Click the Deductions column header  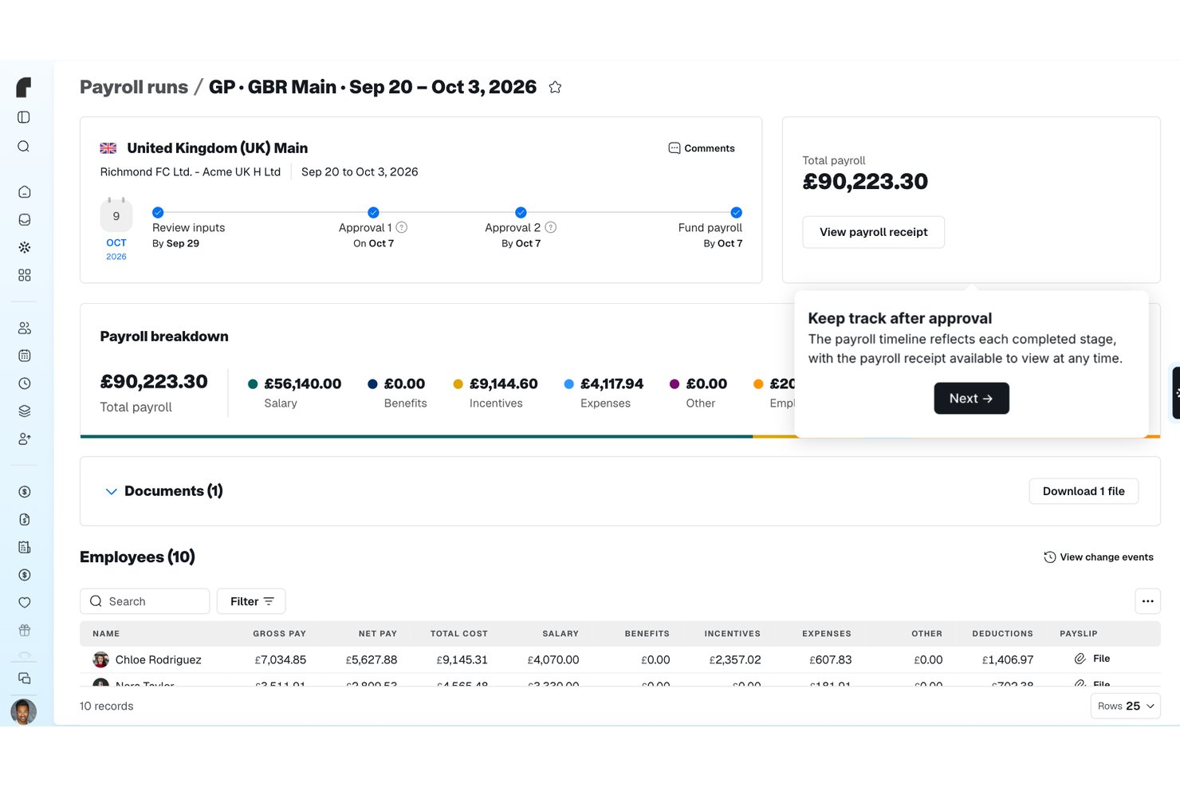coord(1003,634)
